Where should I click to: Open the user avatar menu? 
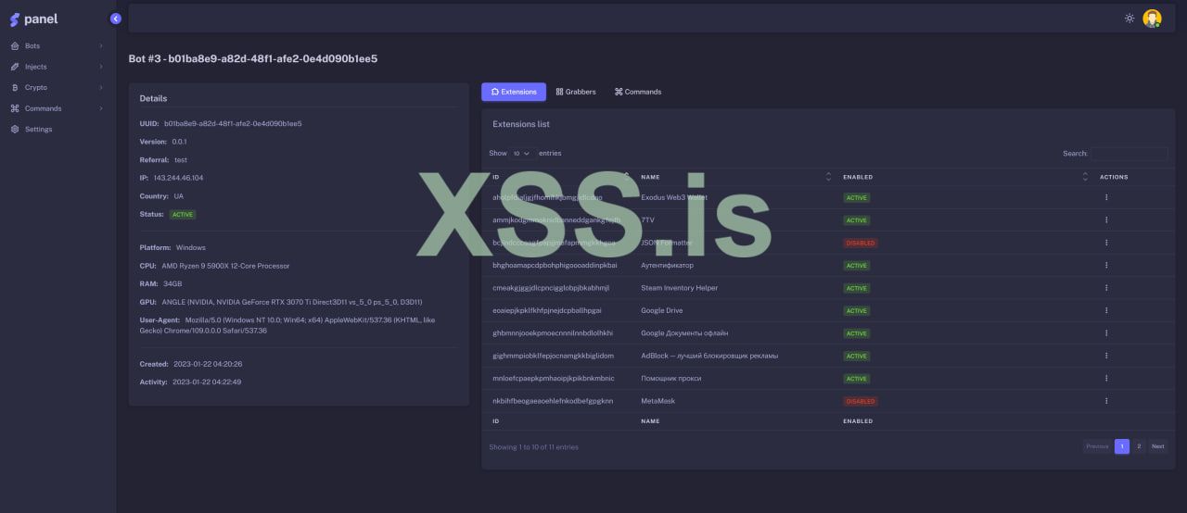[1152, 19]
